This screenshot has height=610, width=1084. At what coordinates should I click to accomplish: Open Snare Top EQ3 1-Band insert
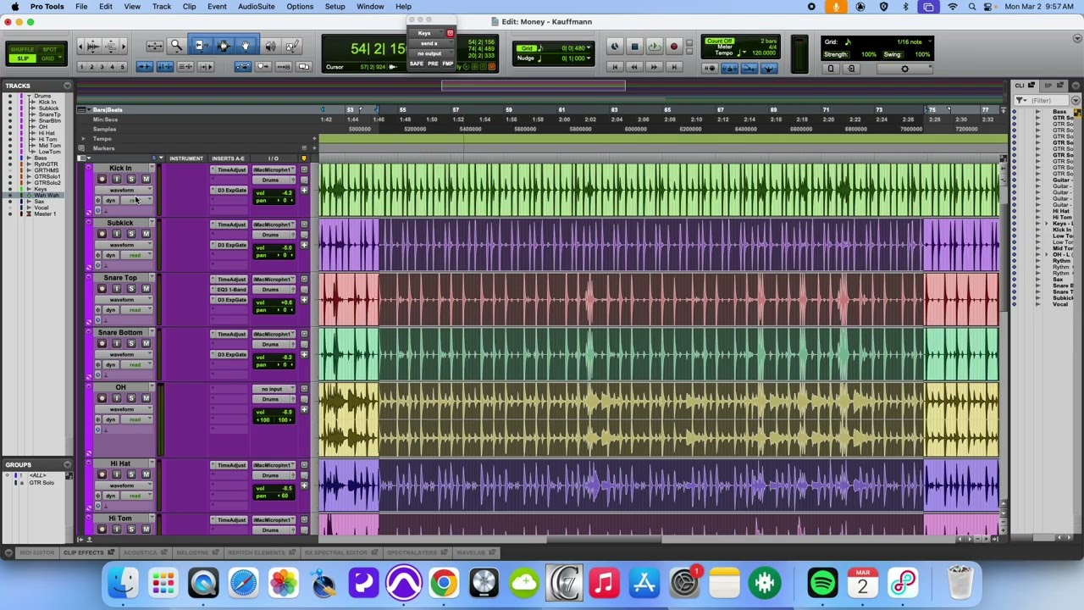pos(231,290)
